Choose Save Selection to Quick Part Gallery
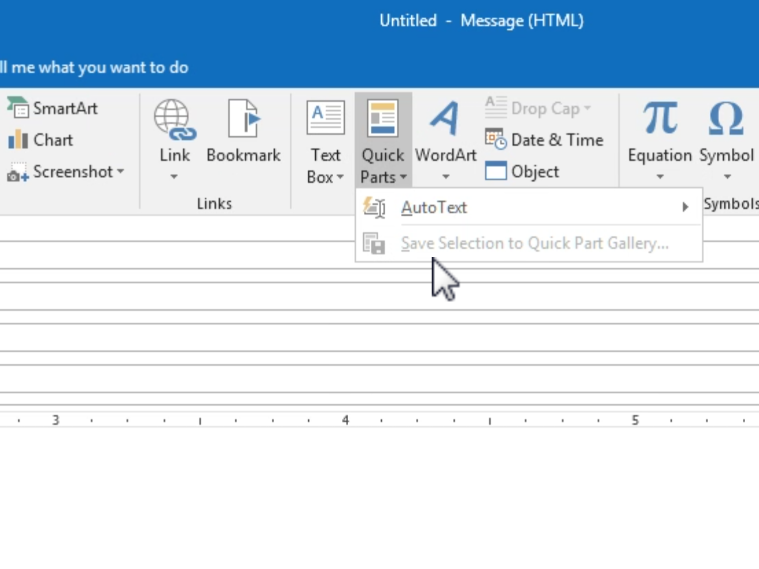 pyautogui.click(x=529, y=243)
